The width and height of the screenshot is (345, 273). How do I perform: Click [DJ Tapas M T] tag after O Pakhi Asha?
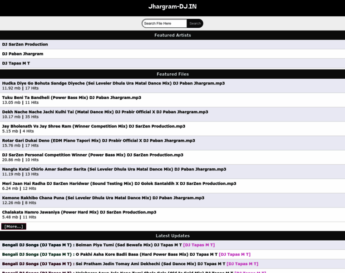point(235,254)
